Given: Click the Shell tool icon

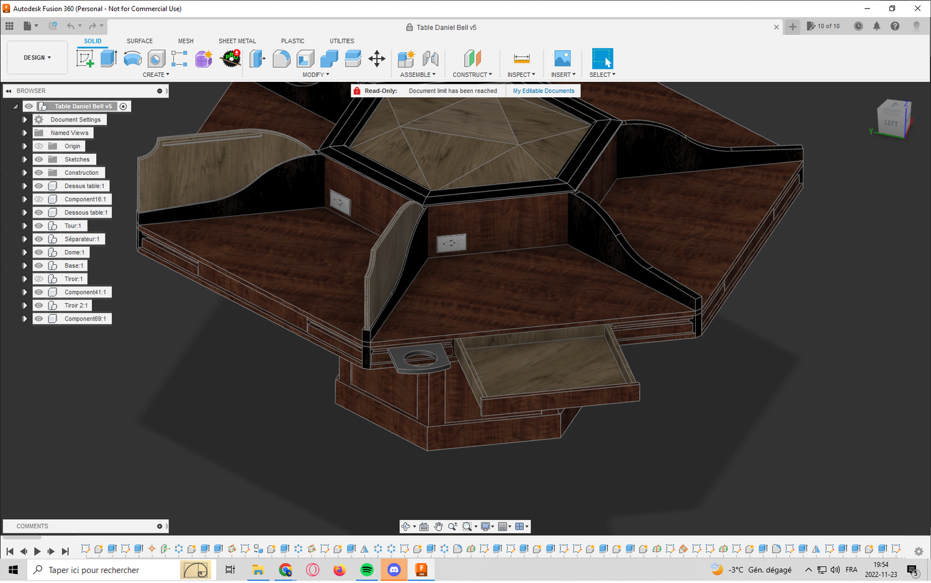Looking at the screenshot, I should click(305, 58).
